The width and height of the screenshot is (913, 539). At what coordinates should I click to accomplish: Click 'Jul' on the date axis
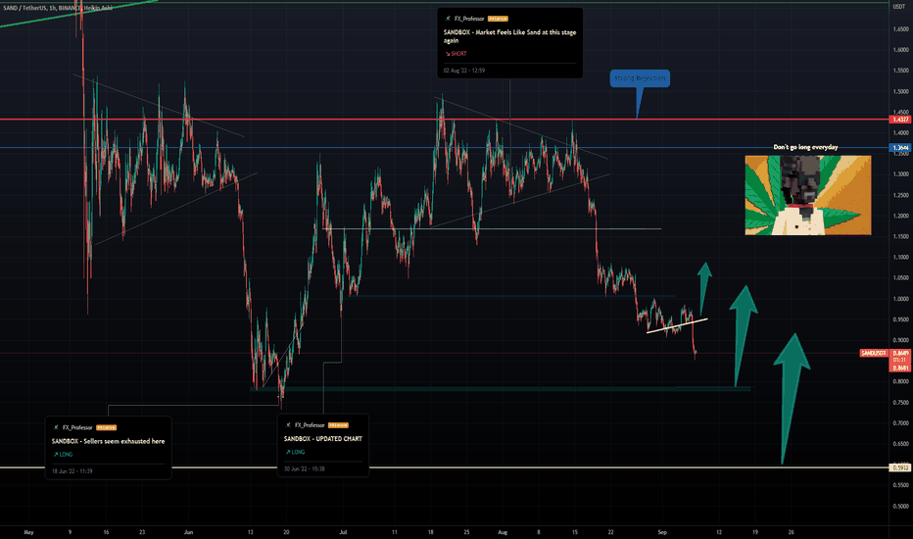point(343,532)
